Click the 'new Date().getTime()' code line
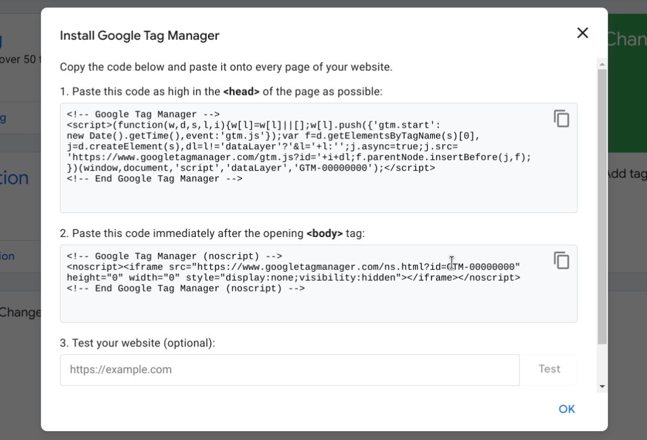 coord(273,136)
